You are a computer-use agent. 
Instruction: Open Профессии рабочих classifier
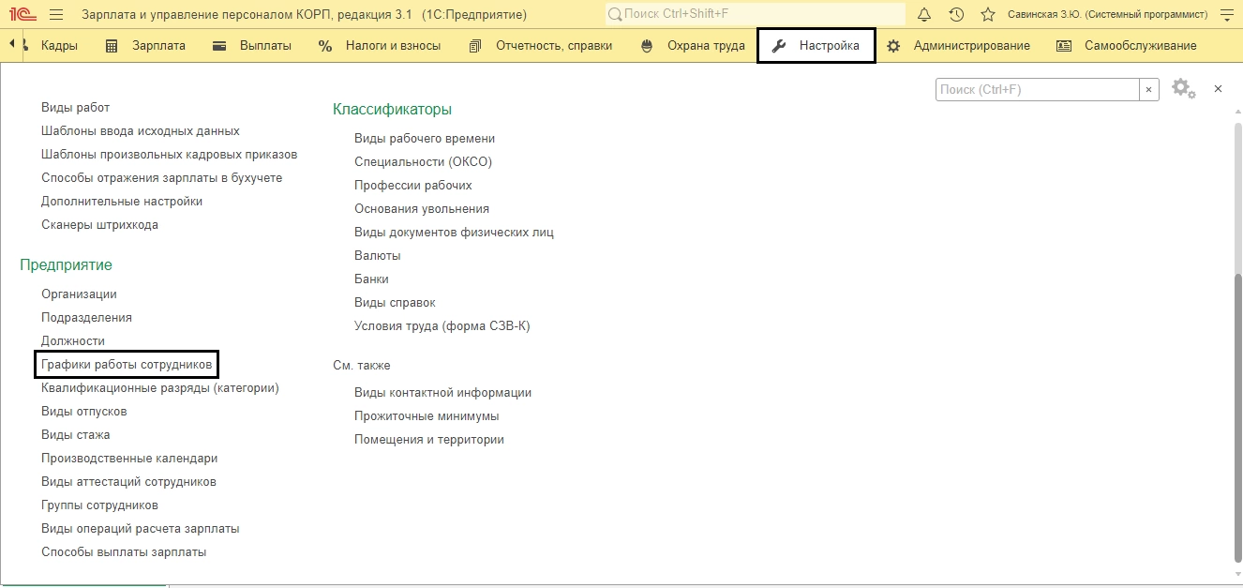tap(413, 186)
